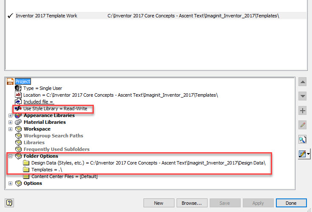Expand Material Libraries node

(10, 122)
